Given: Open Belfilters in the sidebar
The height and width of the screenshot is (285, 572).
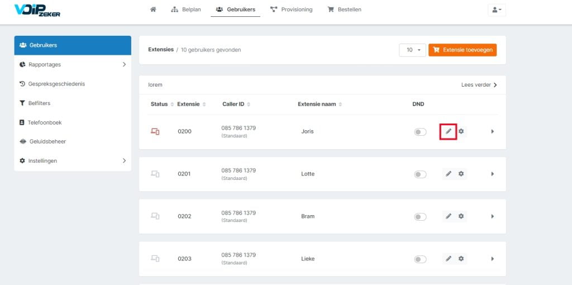Looking at the screenshot, I should click(x=73, y=103).
